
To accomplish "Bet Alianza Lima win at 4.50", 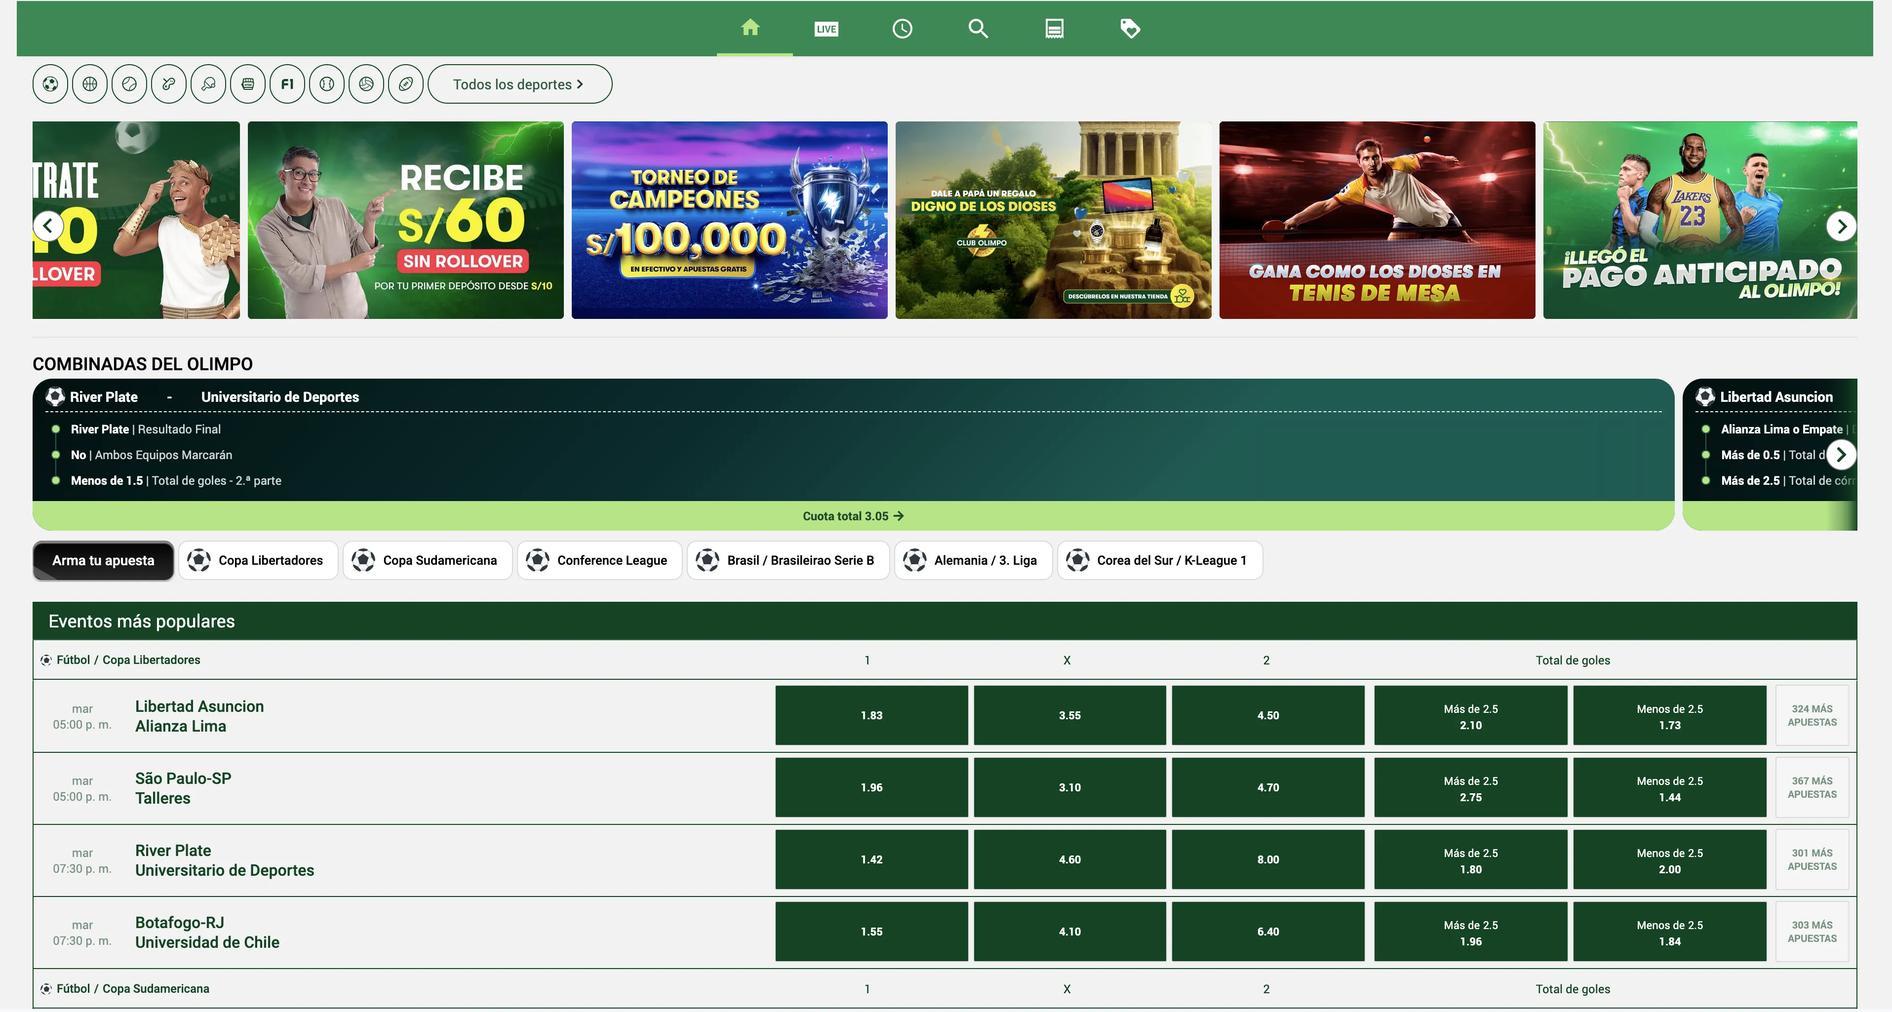I will click(x=1268, y=715).
